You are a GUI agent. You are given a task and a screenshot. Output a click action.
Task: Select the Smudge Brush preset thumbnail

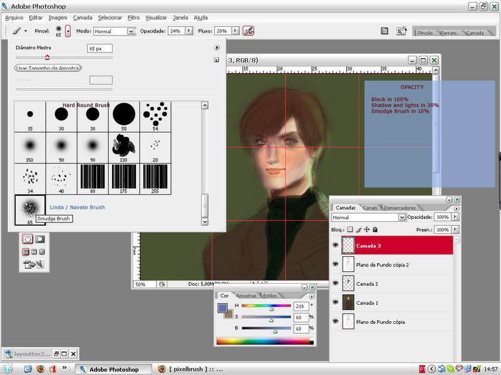pyautogui.click(x=29, y=207)
